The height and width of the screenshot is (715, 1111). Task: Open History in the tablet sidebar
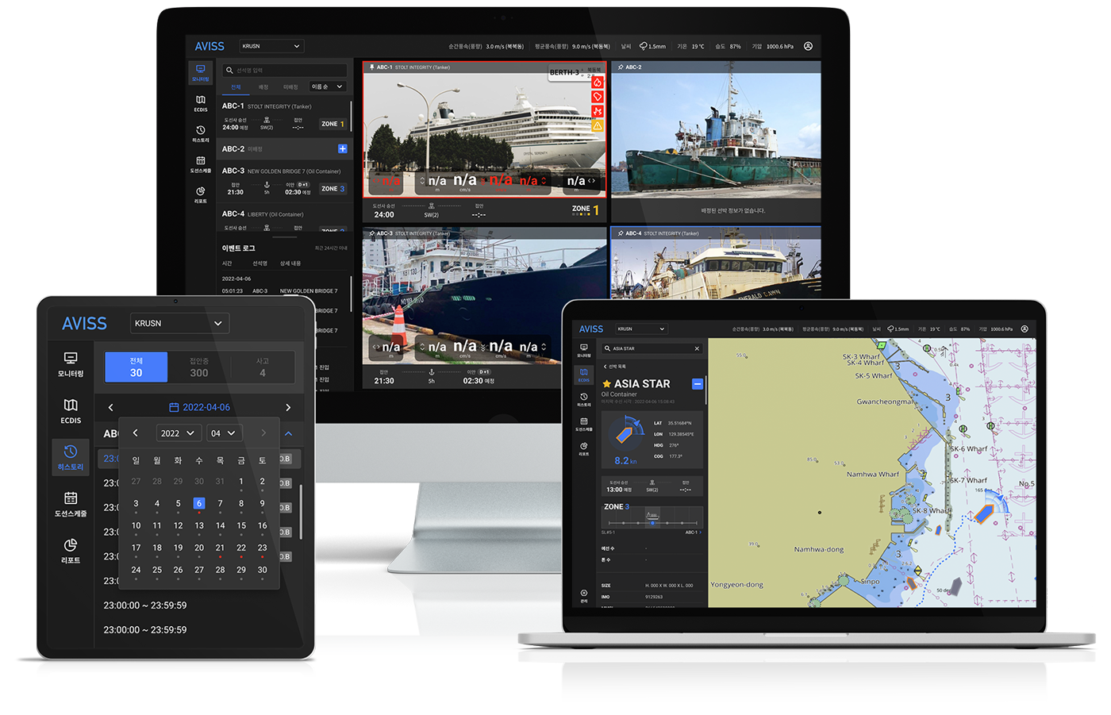click(x=71, y=458)
